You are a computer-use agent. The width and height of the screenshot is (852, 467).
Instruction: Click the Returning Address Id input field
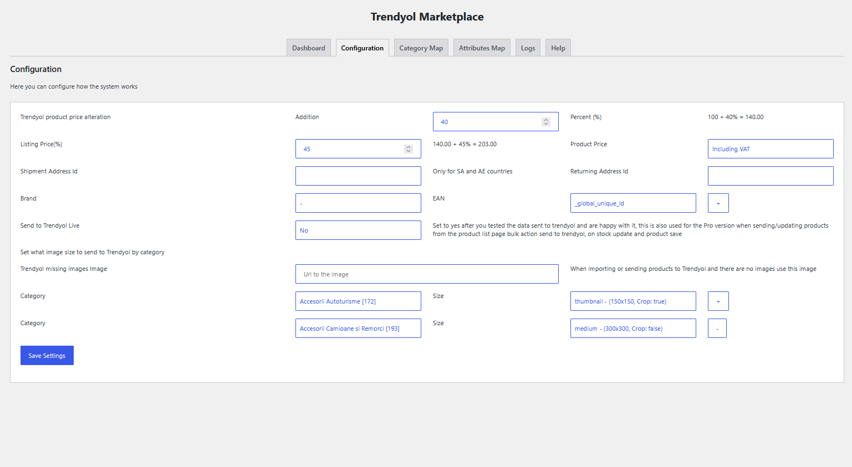(x=770, y=176)
